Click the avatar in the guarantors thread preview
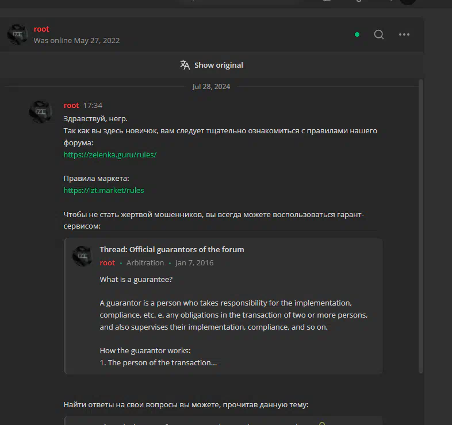Viewport: 452px width, 425px height. pyautogui.click(x=83, y=256)
